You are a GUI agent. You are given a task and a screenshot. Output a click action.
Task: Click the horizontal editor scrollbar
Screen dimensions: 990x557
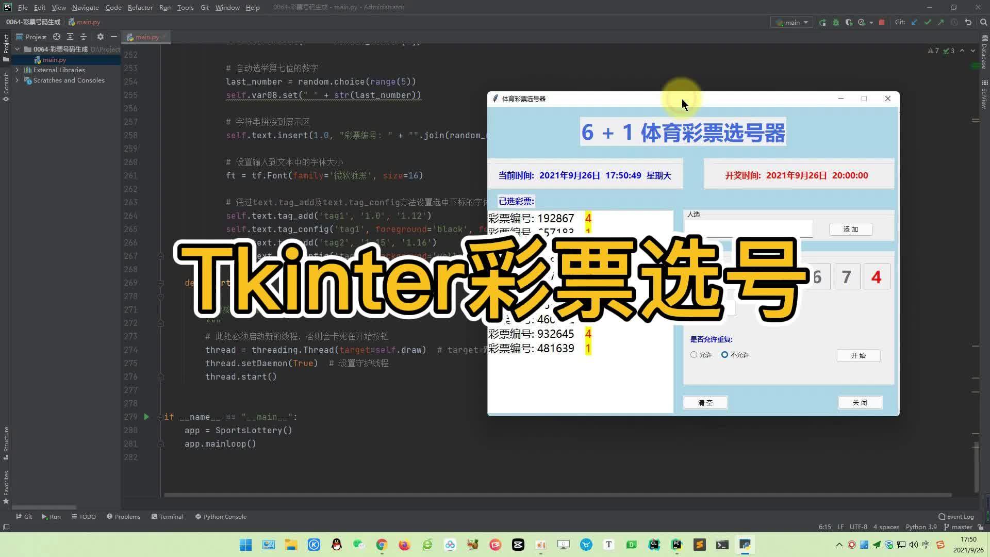click(x=557, y=495)
